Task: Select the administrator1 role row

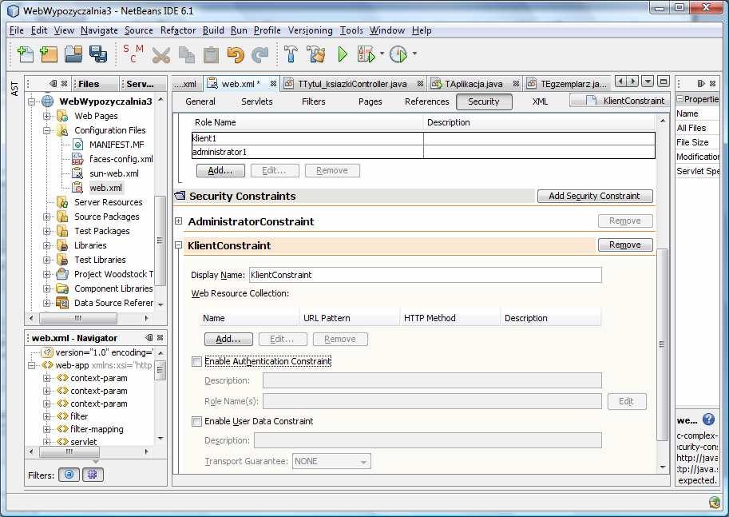Action: (423, 152)
